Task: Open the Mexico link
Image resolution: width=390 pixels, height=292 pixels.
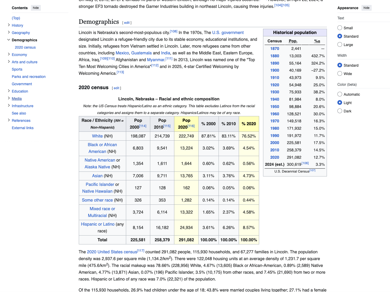Action: coord(122,53)
